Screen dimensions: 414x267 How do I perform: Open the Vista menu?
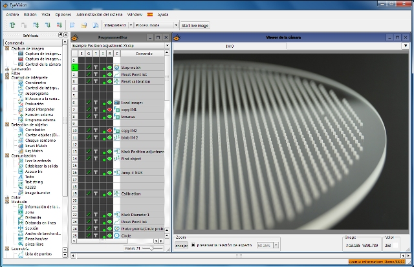46,14
